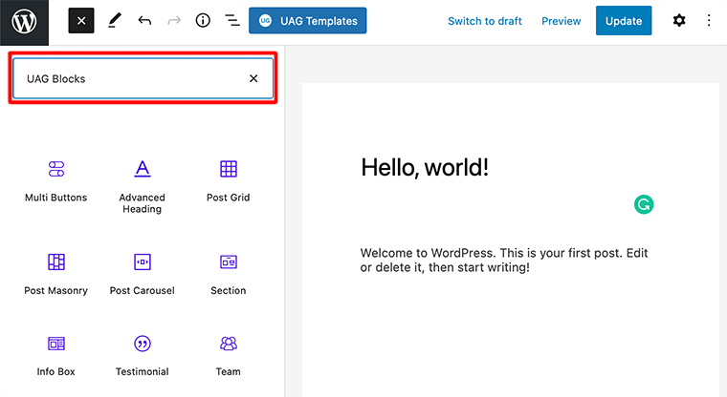
Task: Open the post details info icon
Action: pyautogui.click(x=203, y=21)
